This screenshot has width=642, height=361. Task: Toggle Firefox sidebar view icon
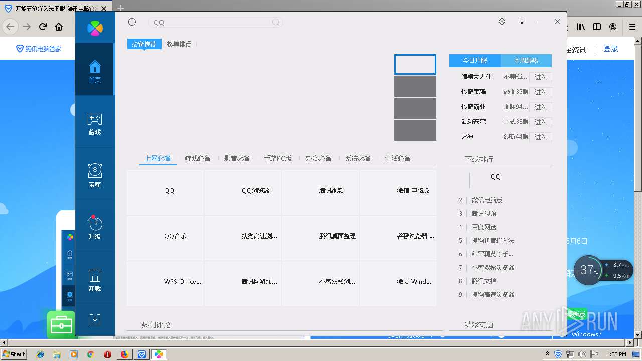click(597, 27)
